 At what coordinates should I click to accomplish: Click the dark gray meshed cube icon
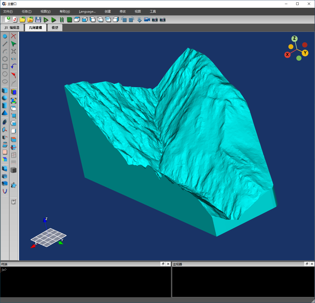point(14,170)
